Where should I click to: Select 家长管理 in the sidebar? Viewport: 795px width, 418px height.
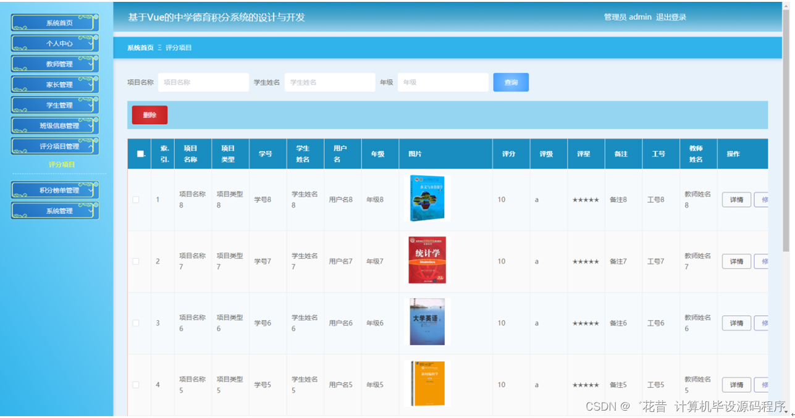pyautogui.click(x=54, y=84)
